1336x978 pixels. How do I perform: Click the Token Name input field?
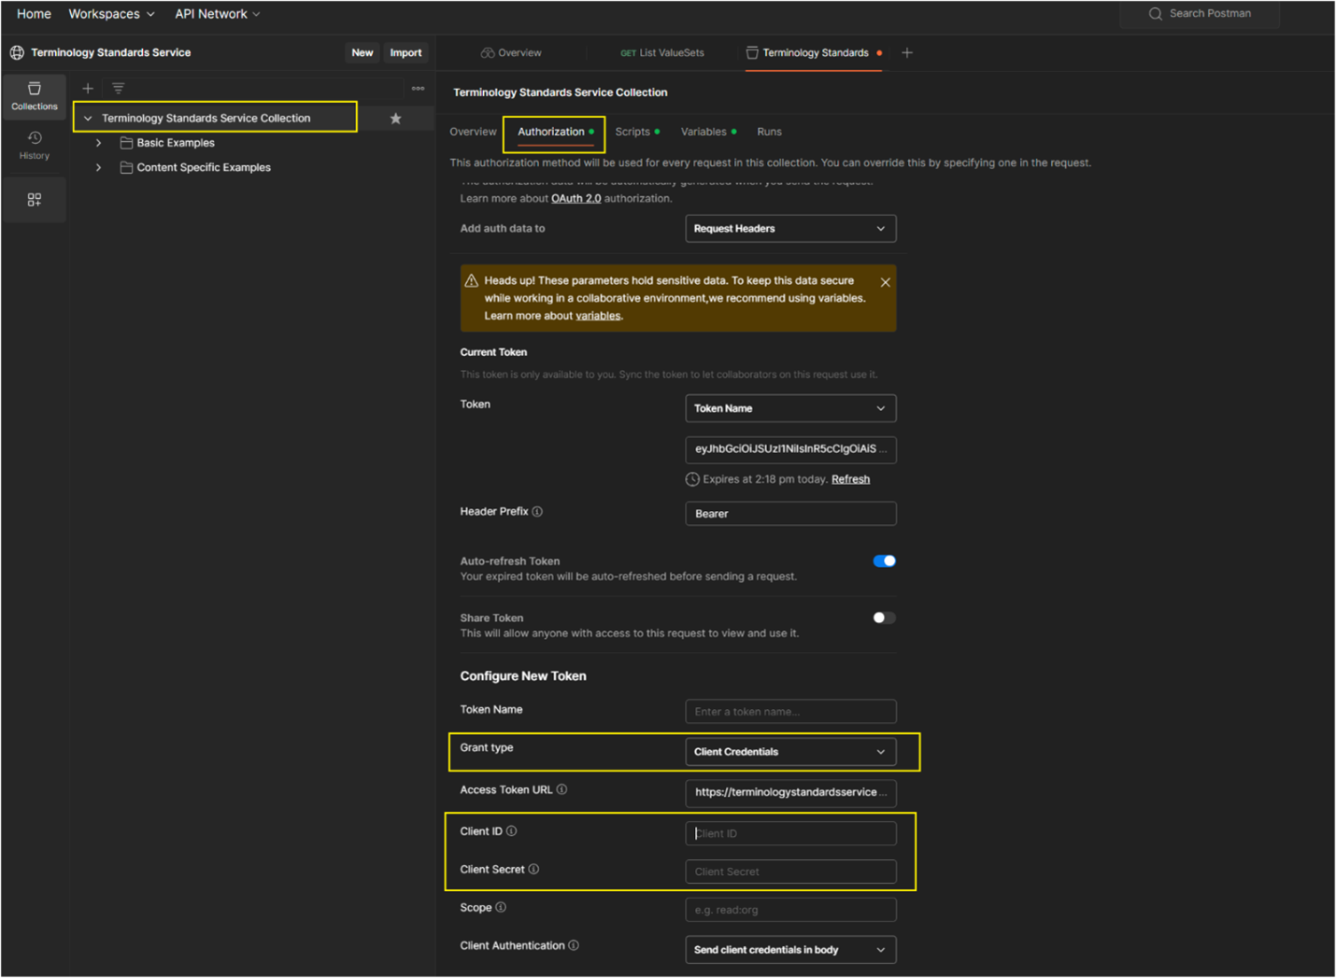790,712
